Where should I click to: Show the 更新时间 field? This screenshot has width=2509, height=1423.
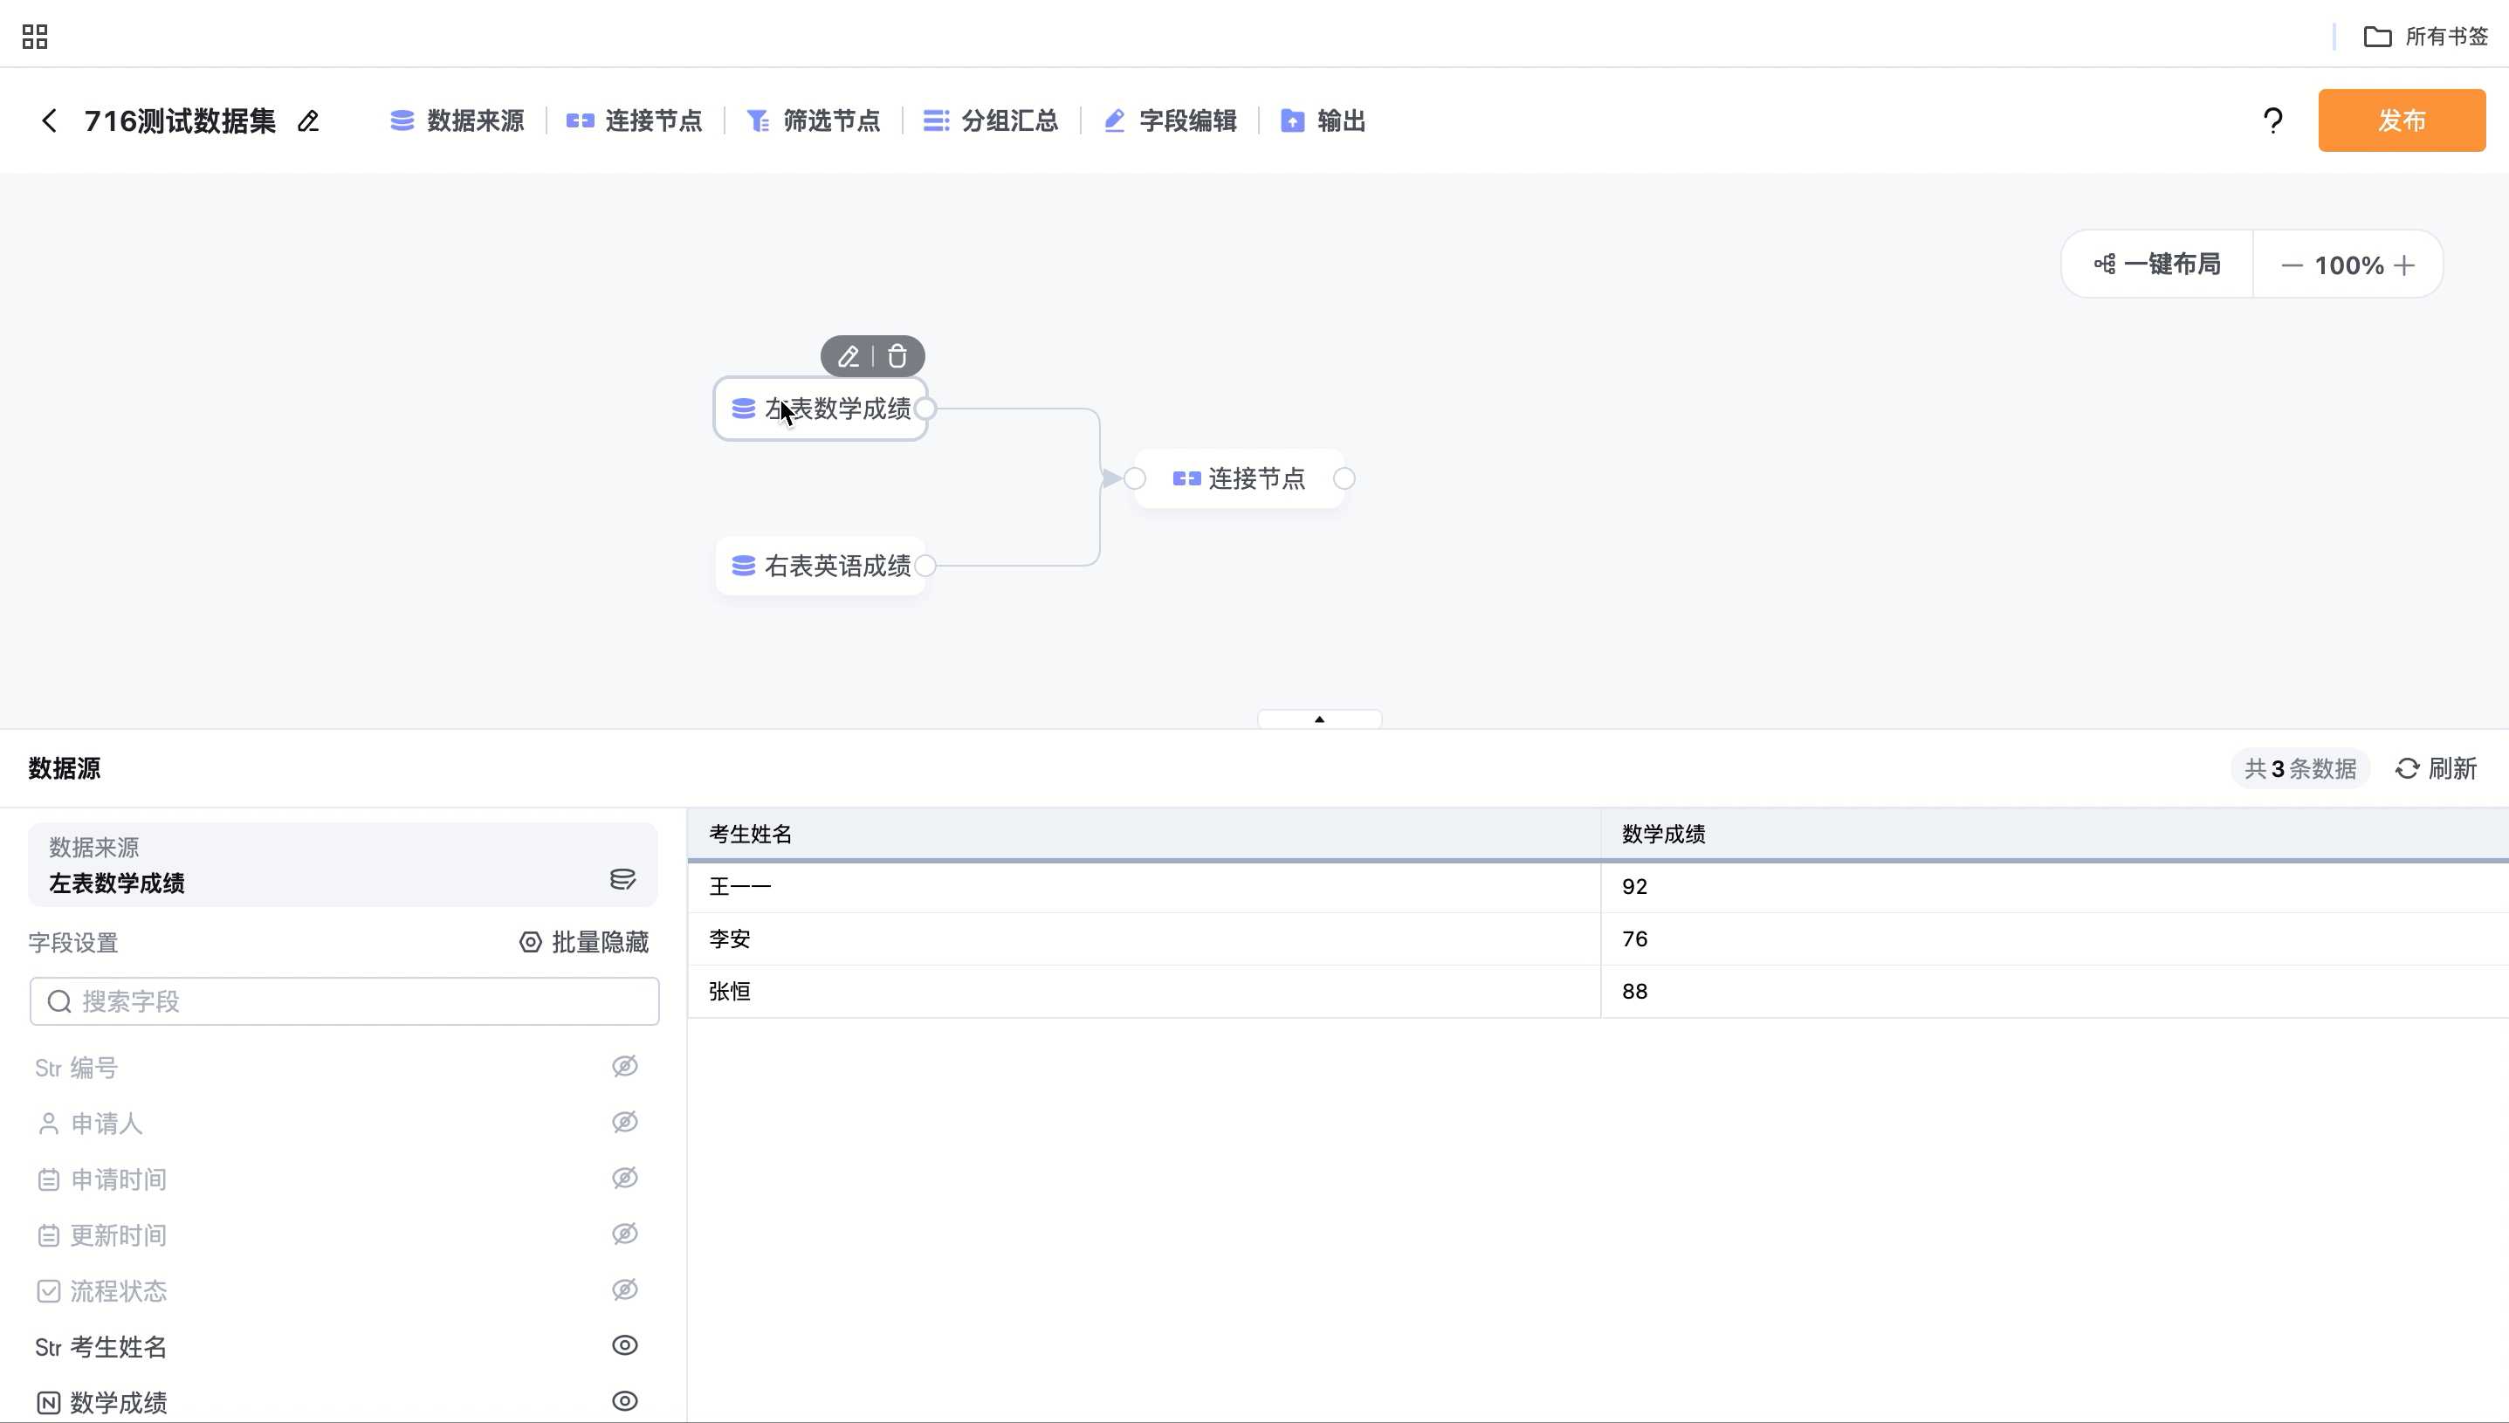tap(624, 1234)
